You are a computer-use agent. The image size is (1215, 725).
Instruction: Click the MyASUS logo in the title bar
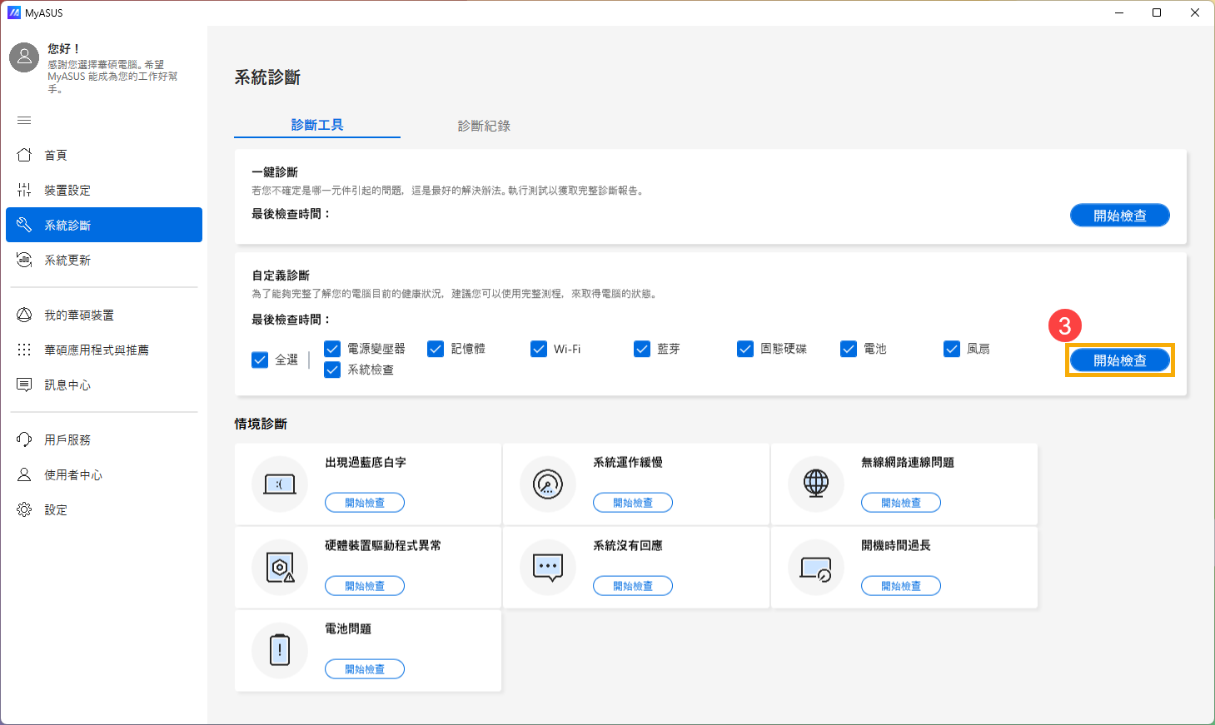click(13, 12)
